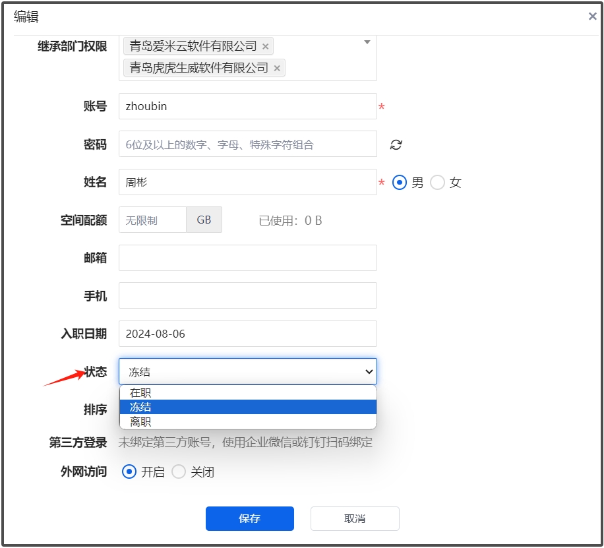604x548 pixels.
Task: Open the 入职日期 date field
Action: tap(247, 334)
